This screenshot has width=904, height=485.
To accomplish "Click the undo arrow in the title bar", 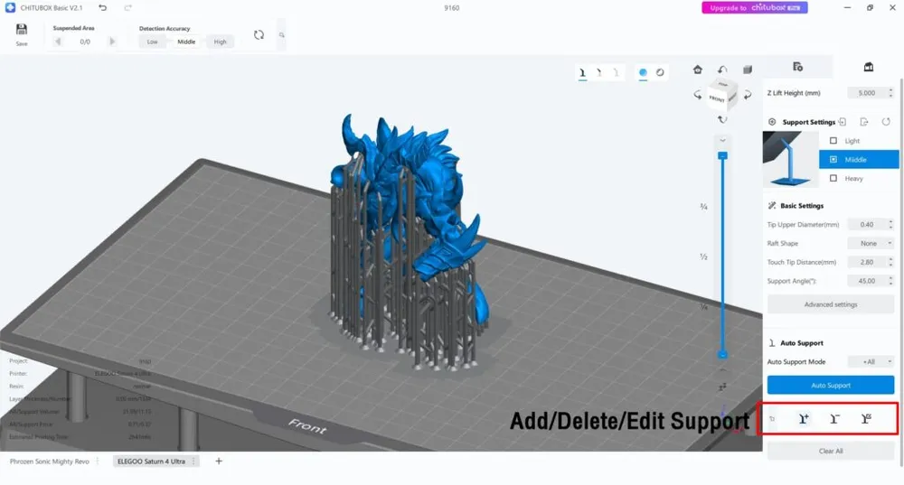I will tap(102, 8).
